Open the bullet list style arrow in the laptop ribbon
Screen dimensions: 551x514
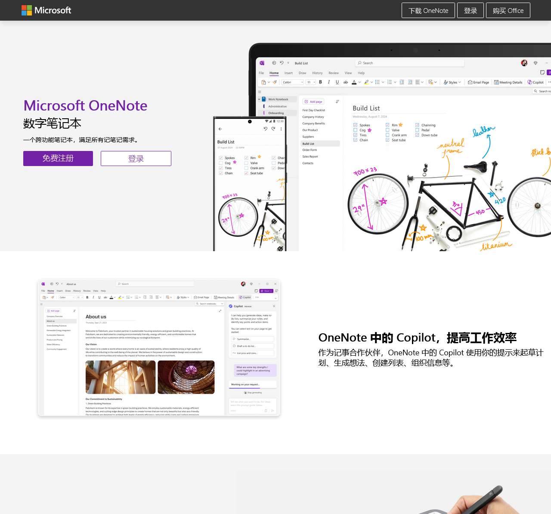(383, 82)
